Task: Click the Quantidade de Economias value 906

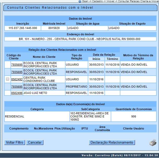Action: tap(134, 116)
